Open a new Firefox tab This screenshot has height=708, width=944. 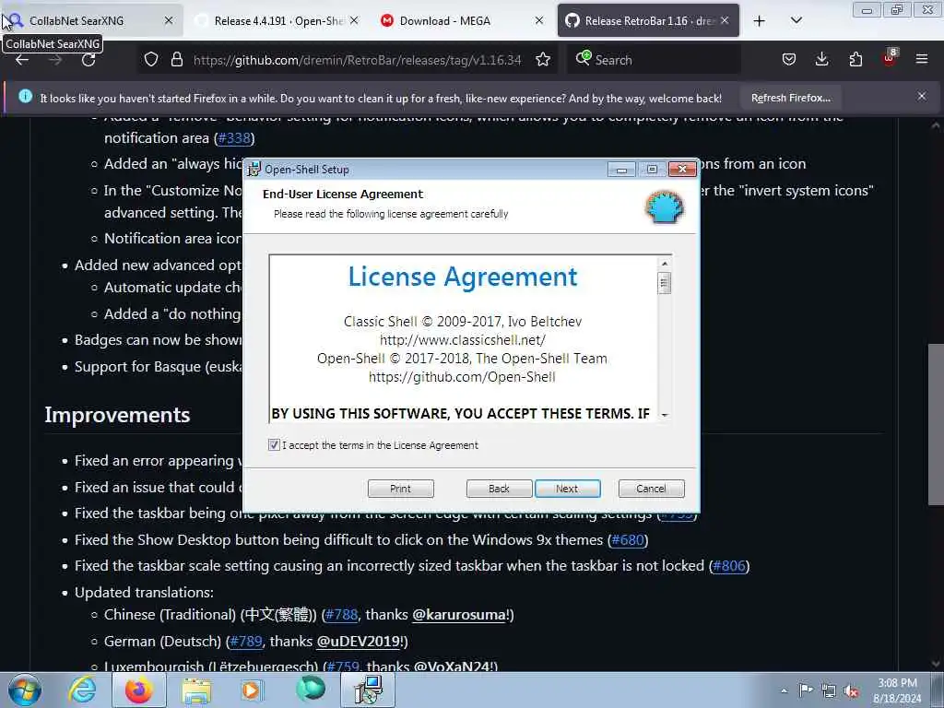(x=760, y=21)
